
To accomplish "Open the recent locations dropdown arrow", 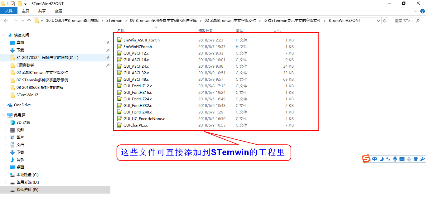I will pos(23,21).
